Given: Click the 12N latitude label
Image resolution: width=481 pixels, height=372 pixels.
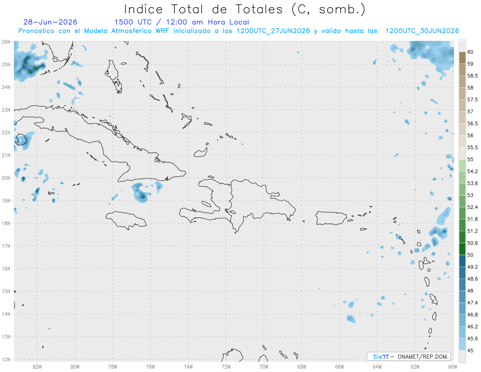Looking at the screenshot, I should [x=6, y=359].
